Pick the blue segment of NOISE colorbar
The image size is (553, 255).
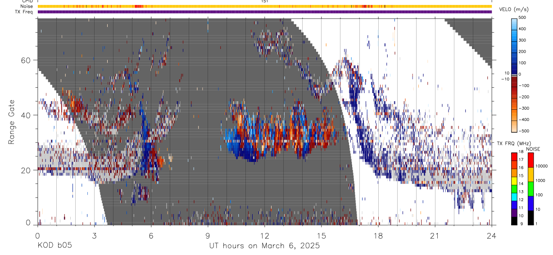[530, 202]
